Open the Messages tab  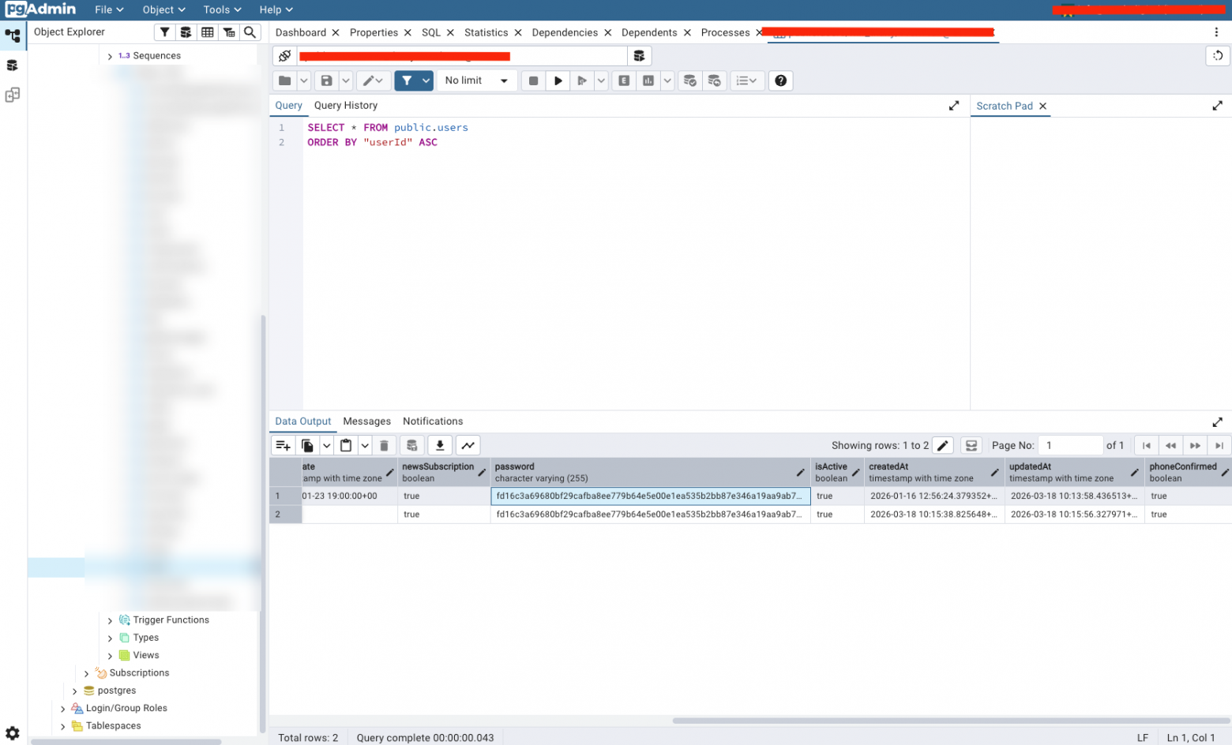[366, 421]
